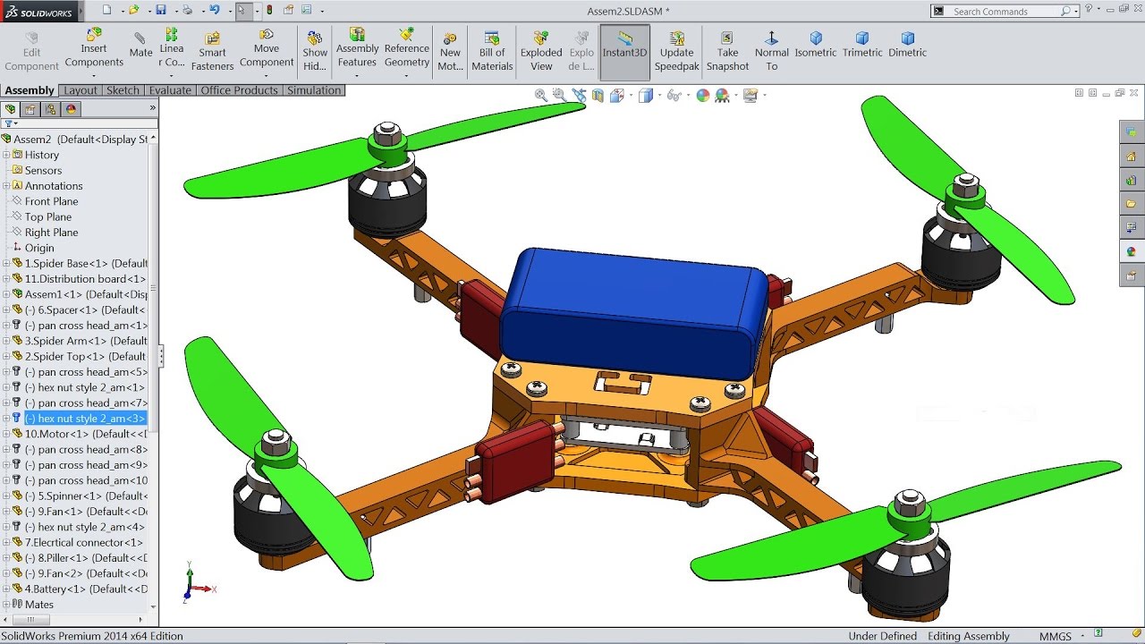
Task: Open the Appearances tab in the right task pane
Action: point(1132,252)
